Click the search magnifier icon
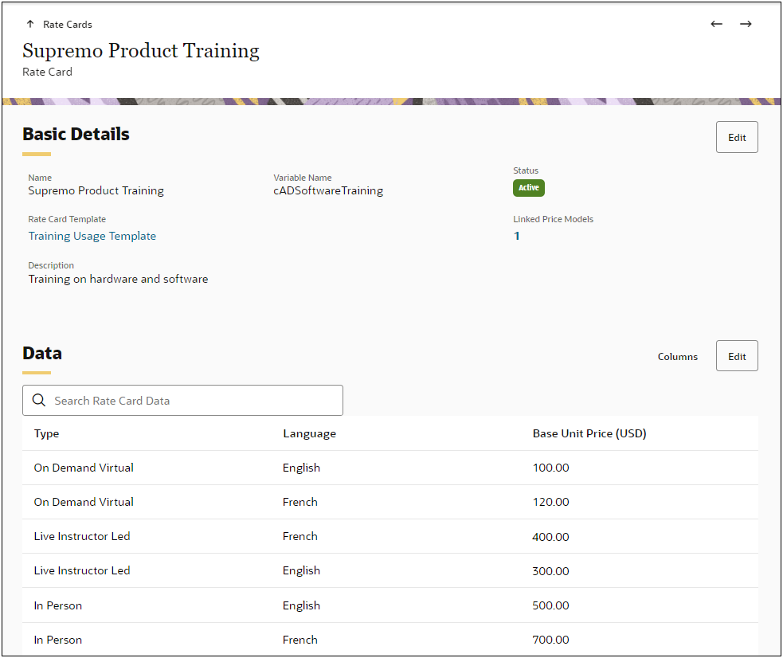The image size is (783, 658). coord(39,401)
